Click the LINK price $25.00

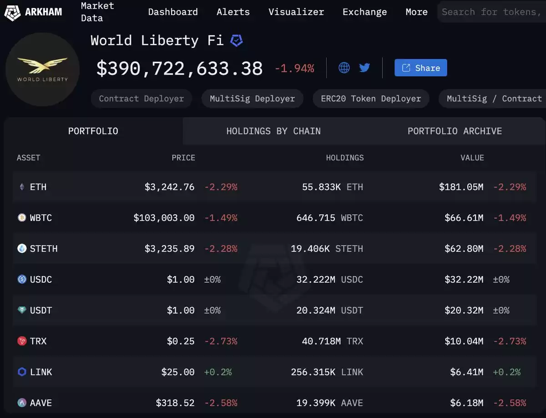[178, 372]
